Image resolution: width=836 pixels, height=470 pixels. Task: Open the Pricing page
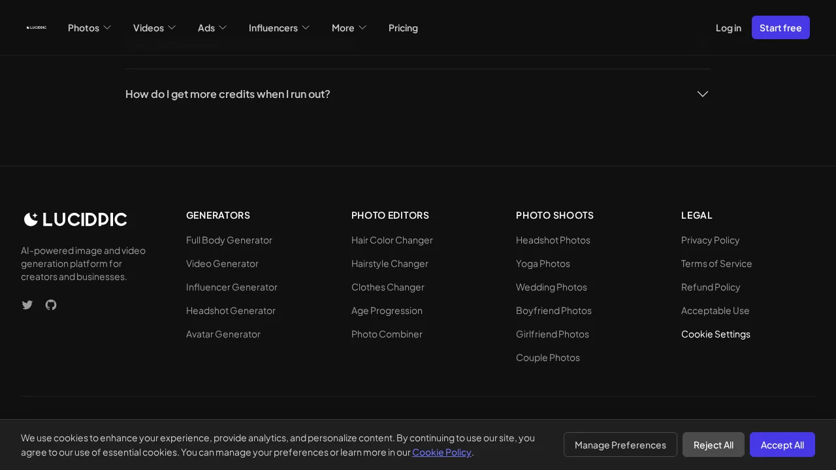403,27
